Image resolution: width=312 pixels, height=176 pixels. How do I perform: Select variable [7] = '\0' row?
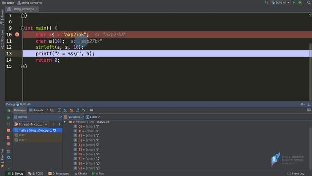point(87,159)
